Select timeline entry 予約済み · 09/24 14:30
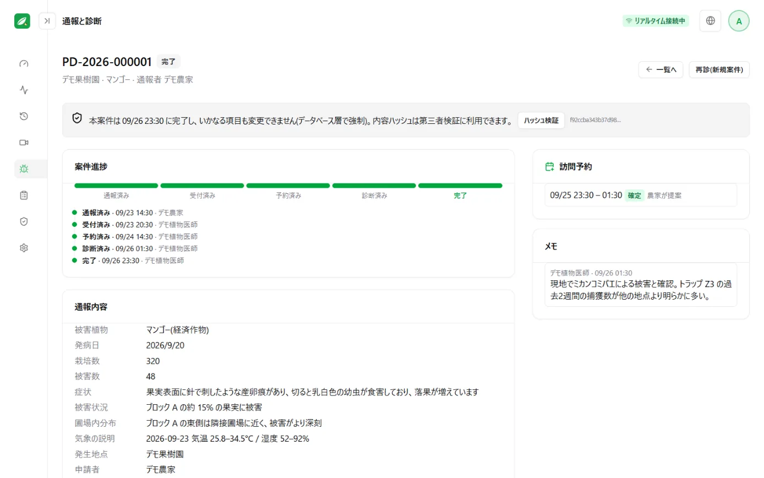Image resolution: width=764 pixels, height=478 pixels. coord(140,236)
